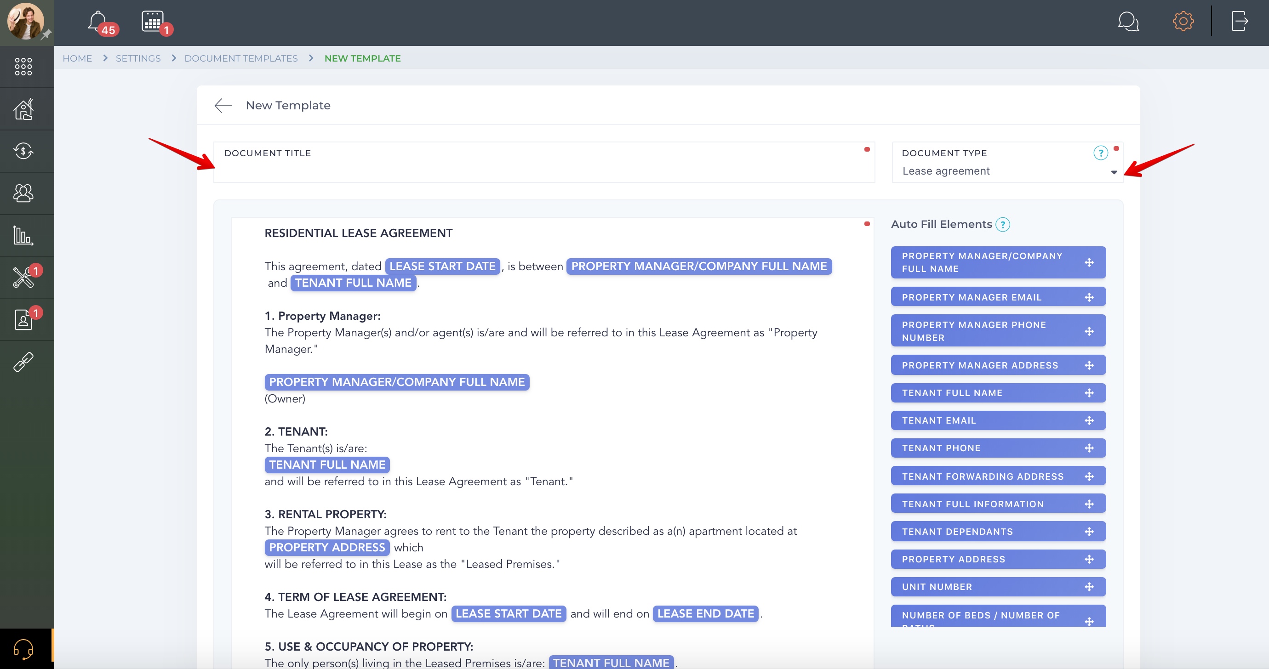1269x669 pixels.
Task: Click the logout icon
Action: pos(1240,21)
